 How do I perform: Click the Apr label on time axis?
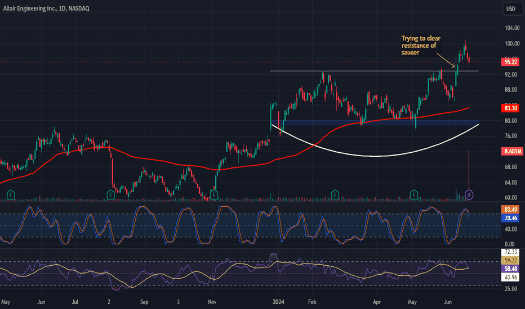click(x=377, y=302)
